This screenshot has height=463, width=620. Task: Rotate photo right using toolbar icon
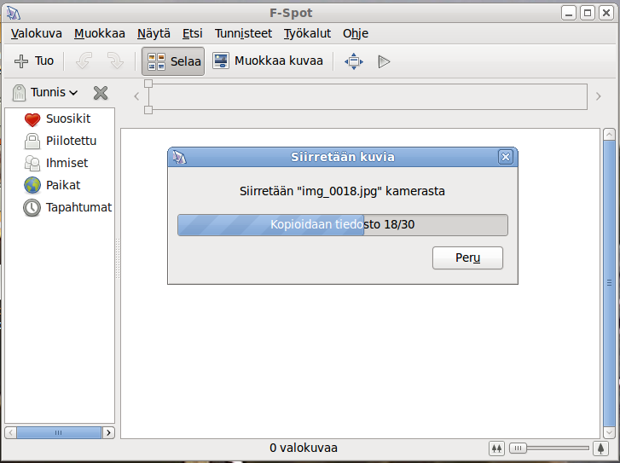[115, 61]
